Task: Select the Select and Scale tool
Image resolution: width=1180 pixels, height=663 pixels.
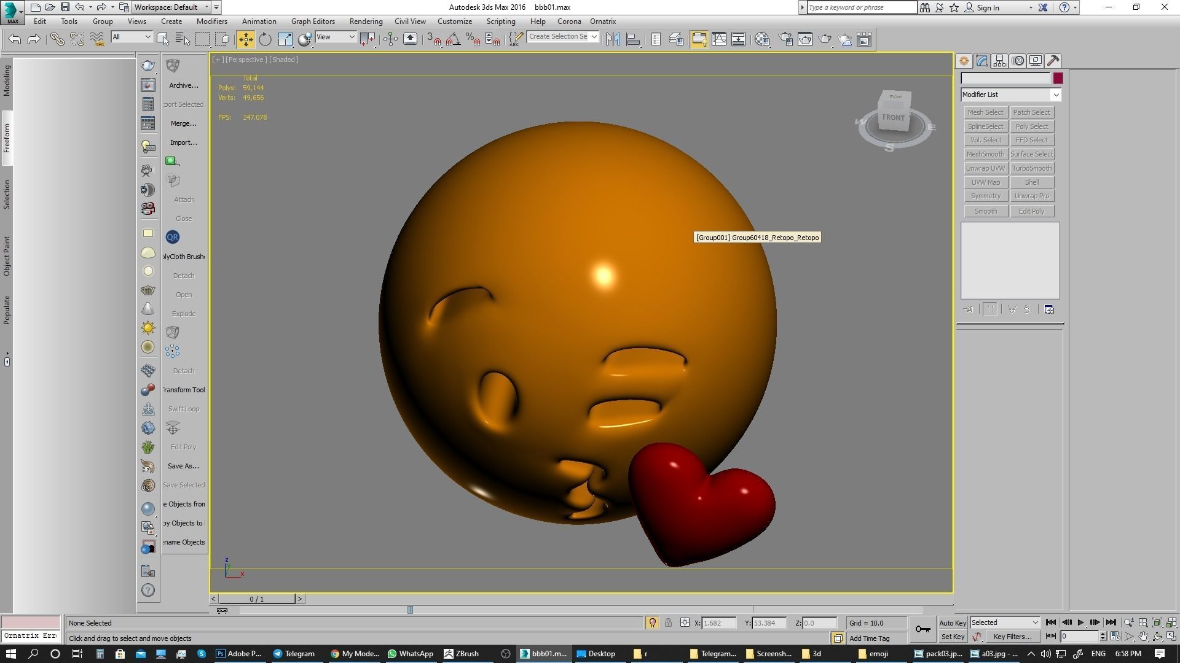Action: (285, 39)
